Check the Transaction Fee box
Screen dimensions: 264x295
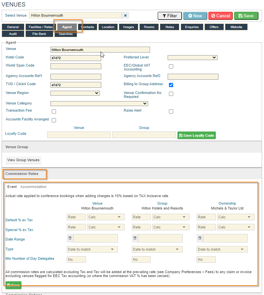(x=54, y=111)
